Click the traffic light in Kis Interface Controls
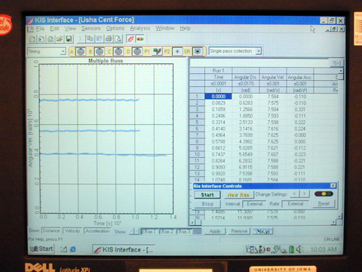 coord(324,194)
